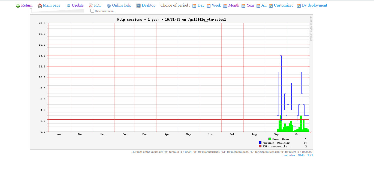This screenshot has width=374, height=183.
Task: Click the Http sessions graph image
Action: [x=172, y=82]
